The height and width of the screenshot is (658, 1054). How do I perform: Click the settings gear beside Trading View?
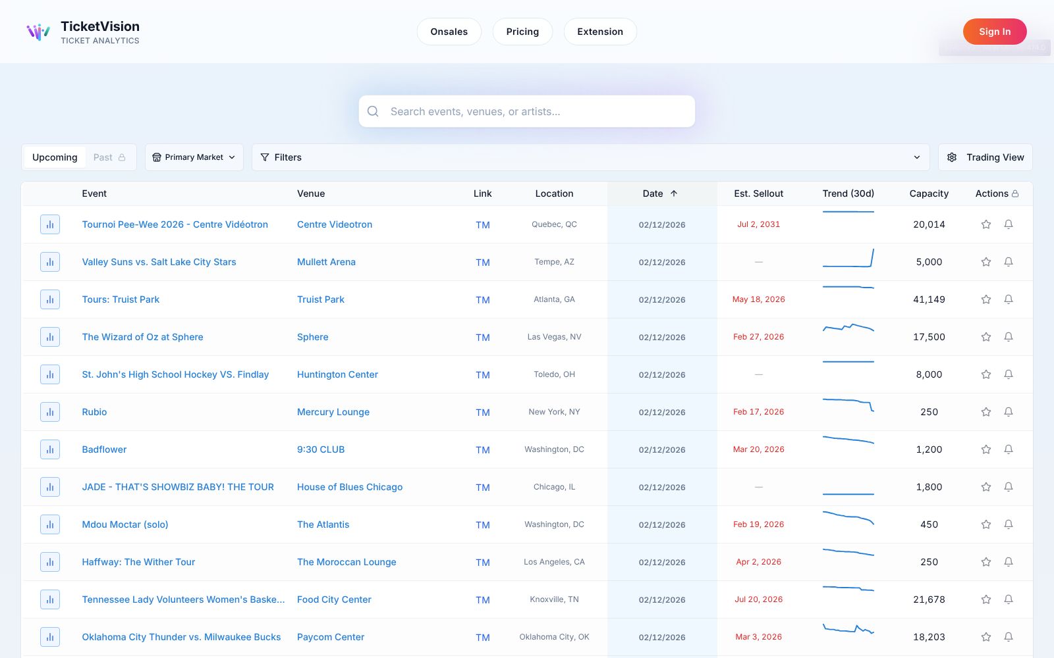[x=951, y=157]
